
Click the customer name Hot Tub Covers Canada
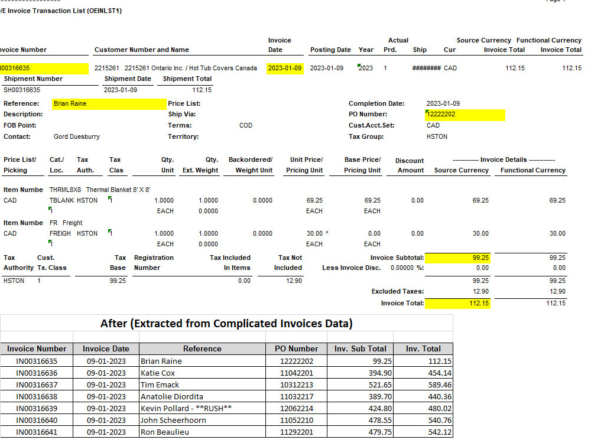(x=223, y=68)
